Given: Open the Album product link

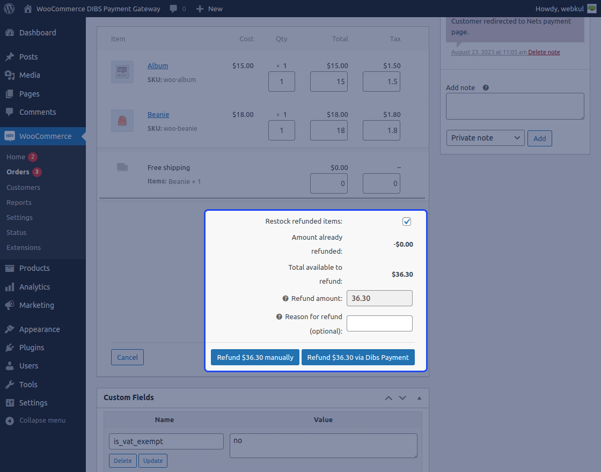Looking at the screenshot, I should pos(158,66).
